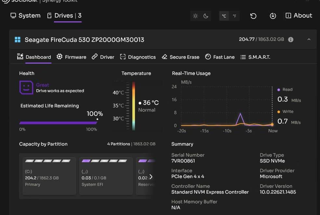
Task: Click the 204.77 / 1863.02 GB usage text
Action: point(261,39)
